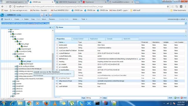This screenshot has width=188, height=106.
Task: Open the command prompt from the taskbar
Action: [x=97, y=103]
